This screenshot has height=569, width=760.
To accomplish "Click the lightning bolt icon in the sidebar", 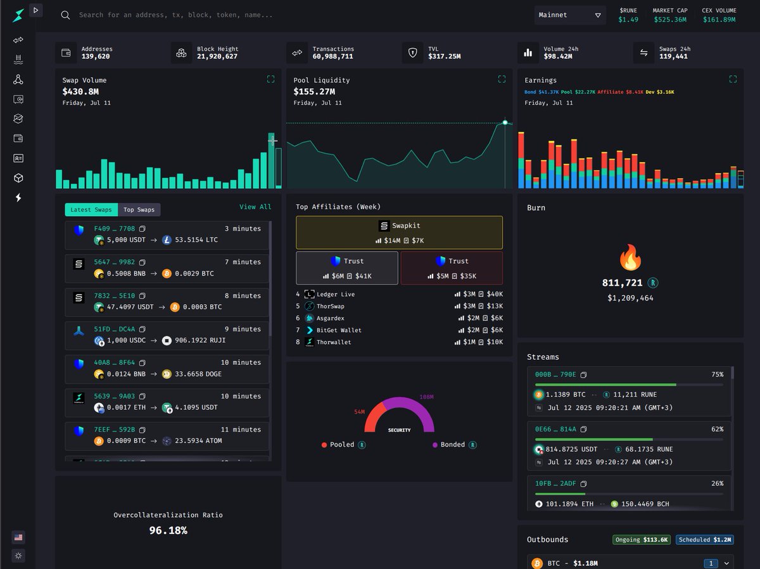I will click(x=18, y=198).
